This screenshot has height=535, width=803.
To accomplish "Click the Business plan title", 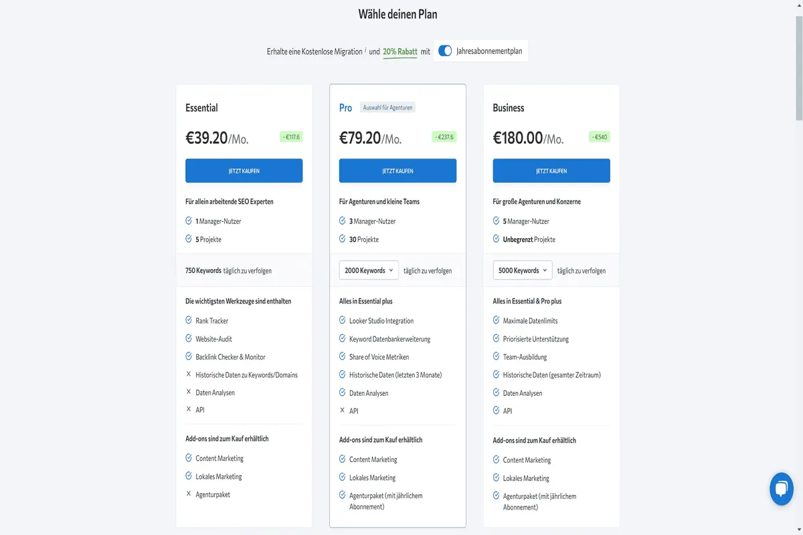I will coord(509,108).
